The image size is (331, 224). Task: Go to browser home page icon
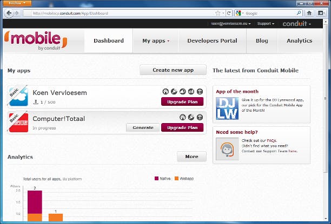(309, 13)
